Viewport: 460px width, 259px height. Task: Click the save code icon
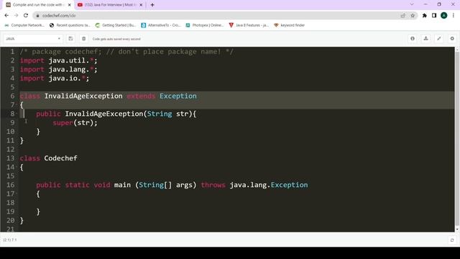[70, 39]
